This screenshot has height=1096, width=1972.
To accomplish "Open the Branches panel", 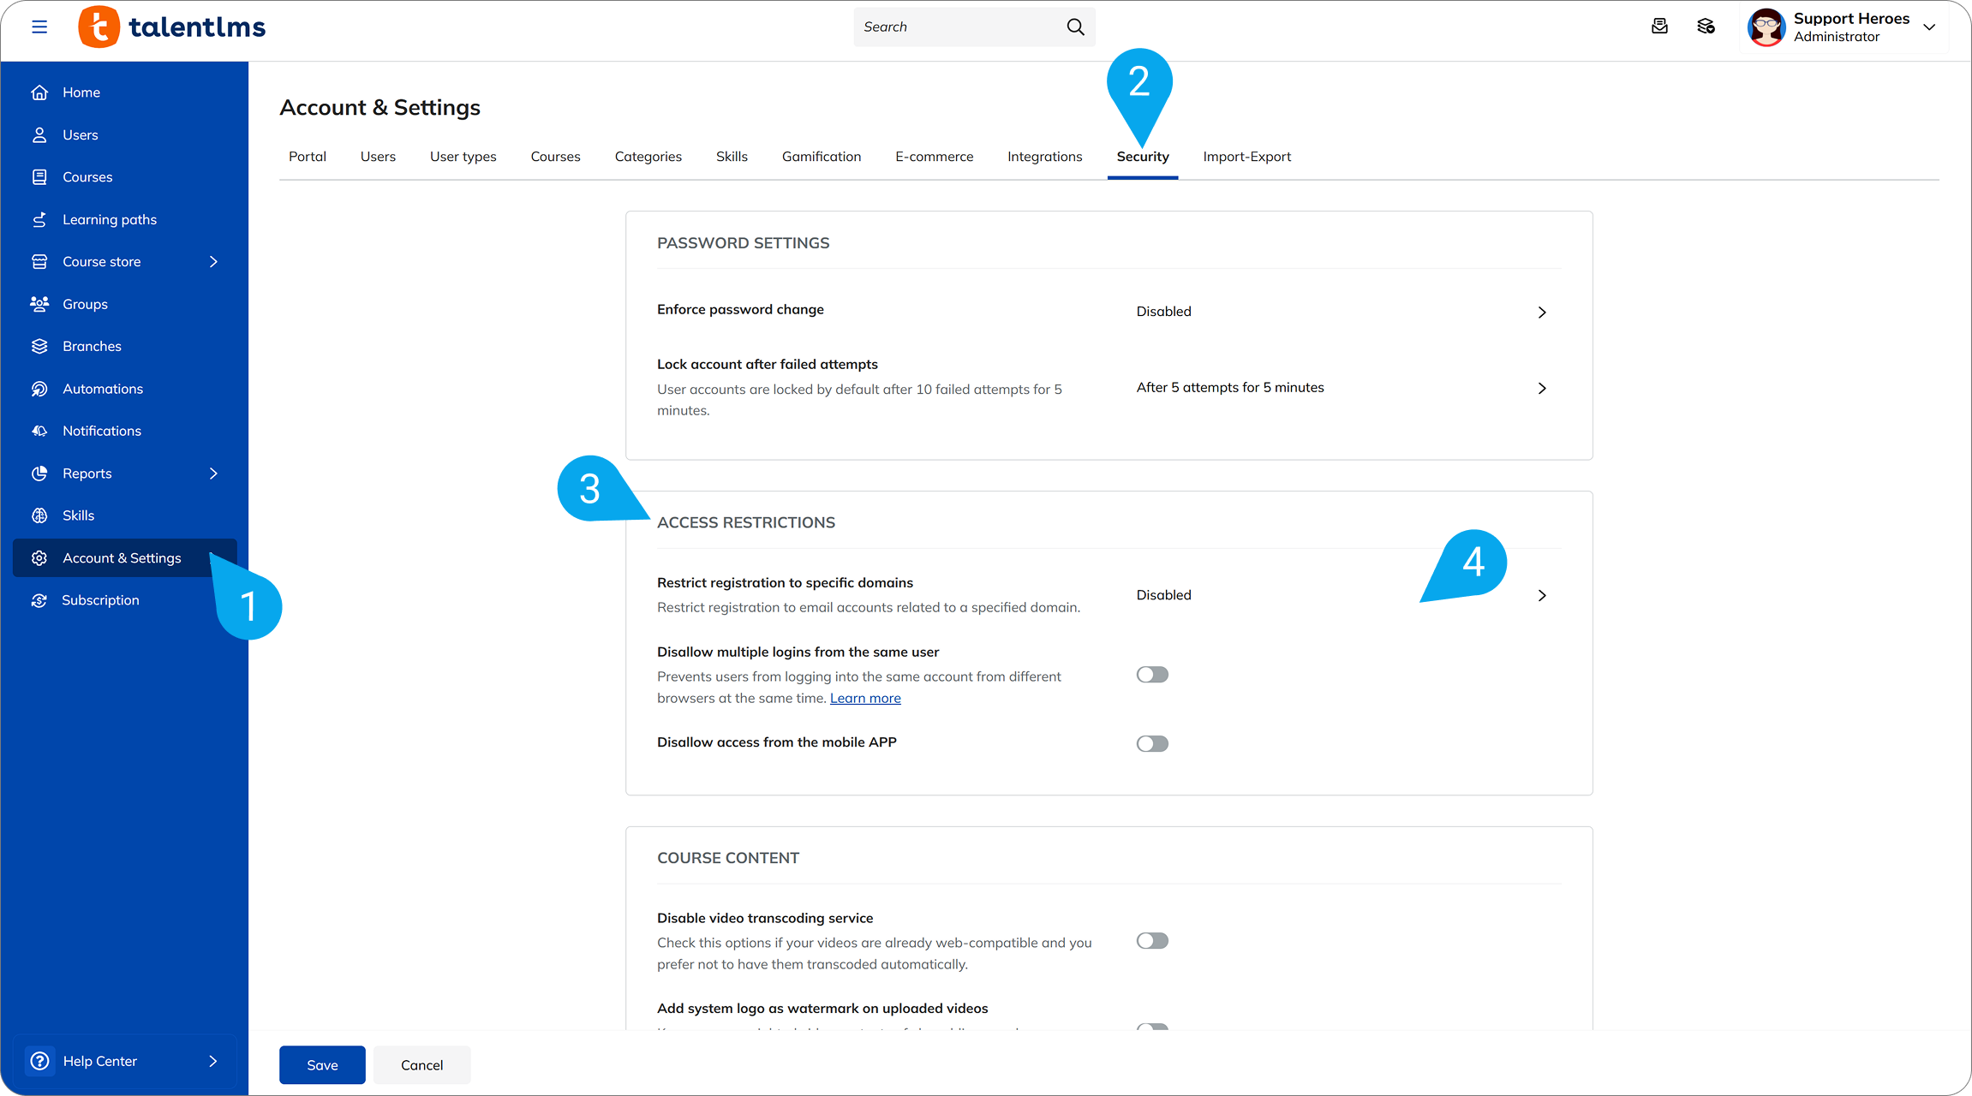I will pos(92,346).
